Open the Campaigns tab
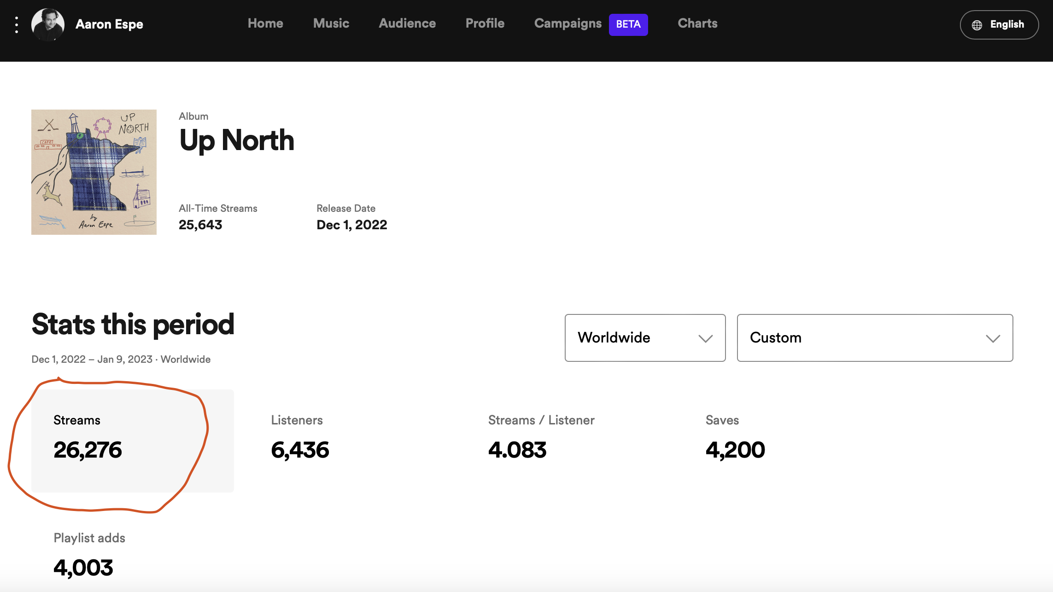The height and width of the screenshot is (592, 1053). (568, 23)
